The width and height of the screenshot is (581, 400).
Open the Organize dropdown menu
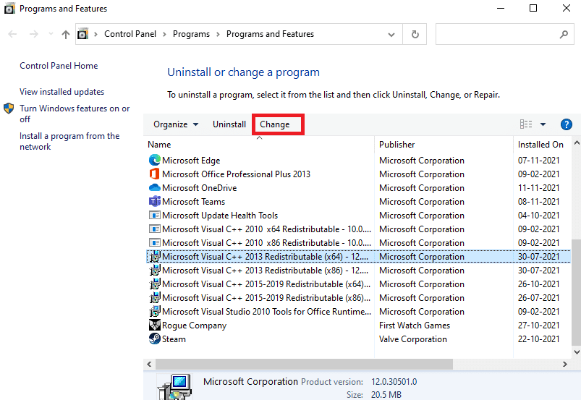click(x=176, y=124)
